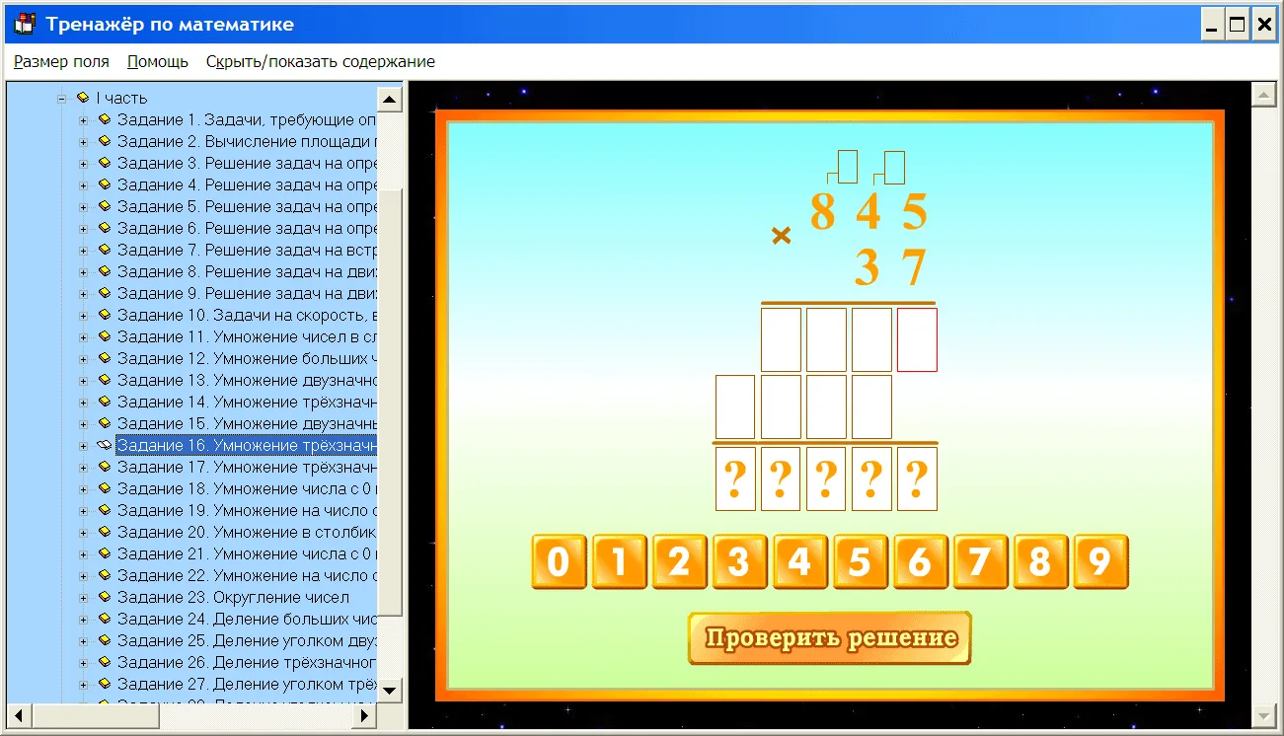Click the book icon of Задание 22
Viewport: 1284px width, 736px height.
coord(104,576)
